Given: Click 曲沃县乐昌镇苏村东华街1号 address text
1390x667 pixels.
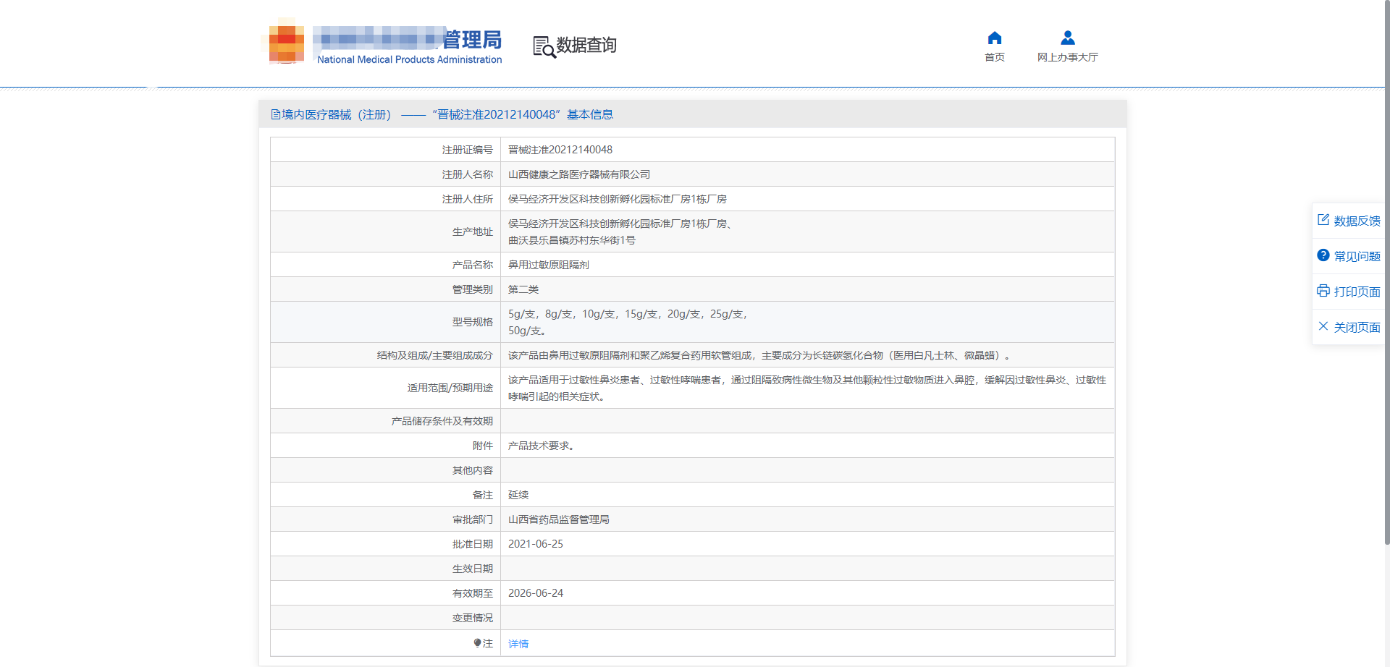Looking at the screenshot, I should click(572, 240).
